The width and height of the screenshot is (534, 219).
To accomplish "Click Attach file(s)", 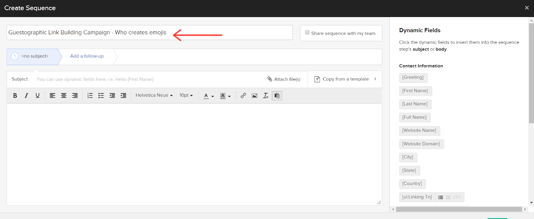I will [x=284, y=79].
